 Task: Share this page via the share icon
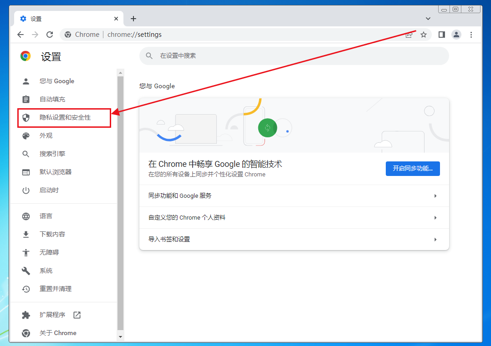pos(409,35)
